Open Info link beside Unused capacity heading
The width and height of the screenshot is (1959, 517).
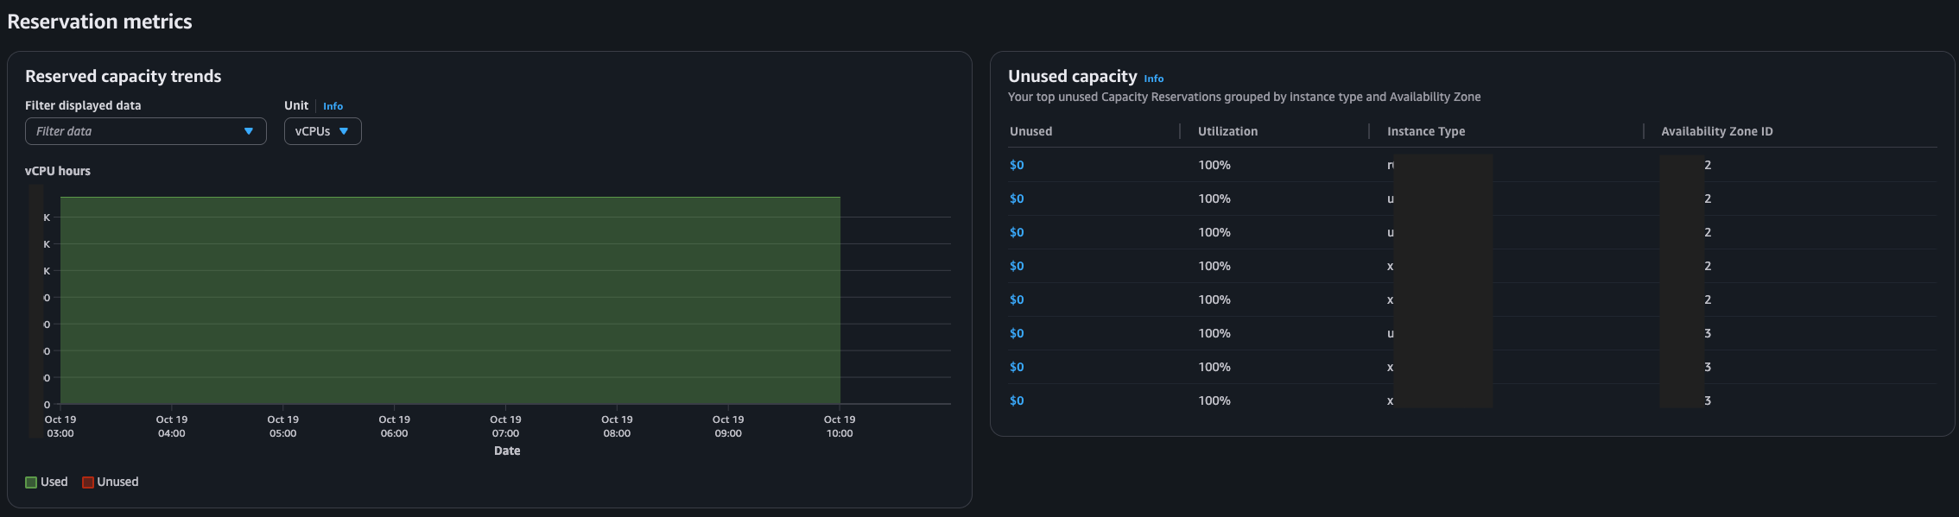tap(1153, 79)
